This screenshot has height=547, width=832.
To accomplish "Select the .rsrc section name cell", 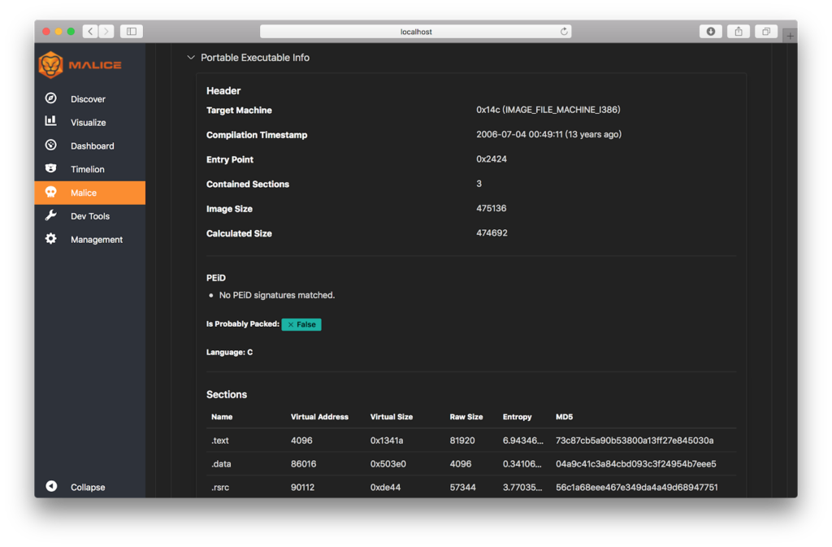I will [x=220, y=487].
